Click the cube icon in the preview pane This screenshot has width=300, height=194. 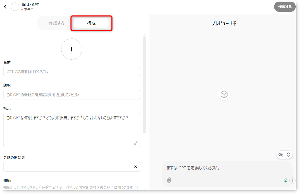224,94
